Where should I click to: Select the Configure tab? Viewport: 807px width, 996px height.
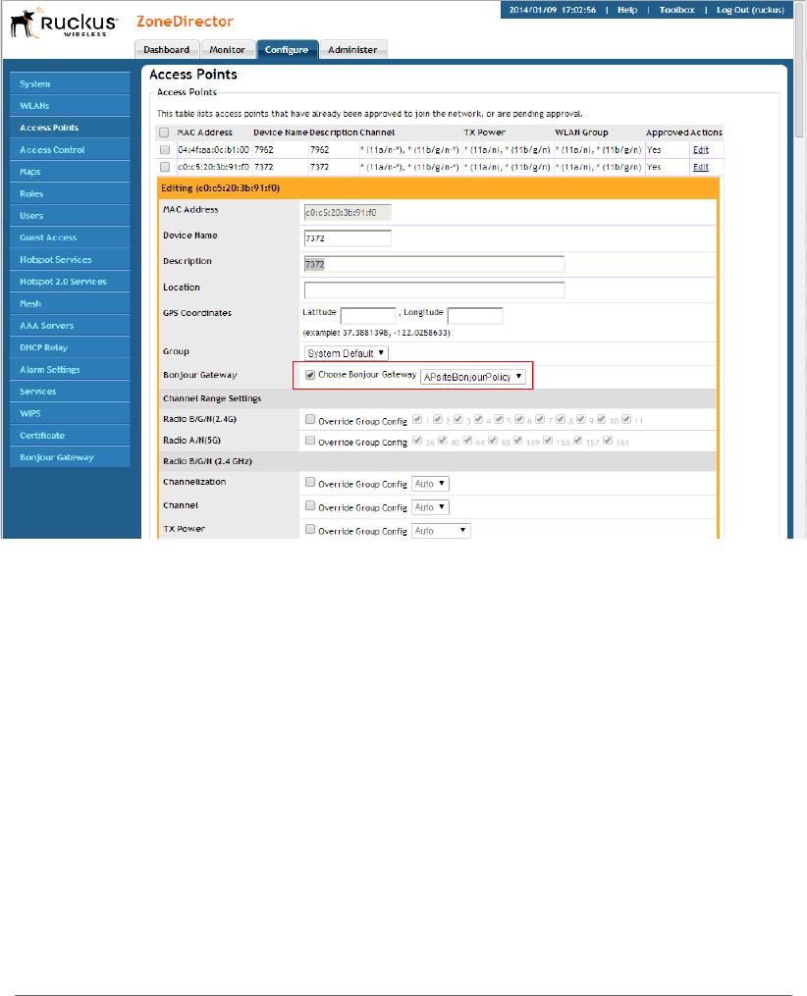pyautogui.click(x=287, y=49)
